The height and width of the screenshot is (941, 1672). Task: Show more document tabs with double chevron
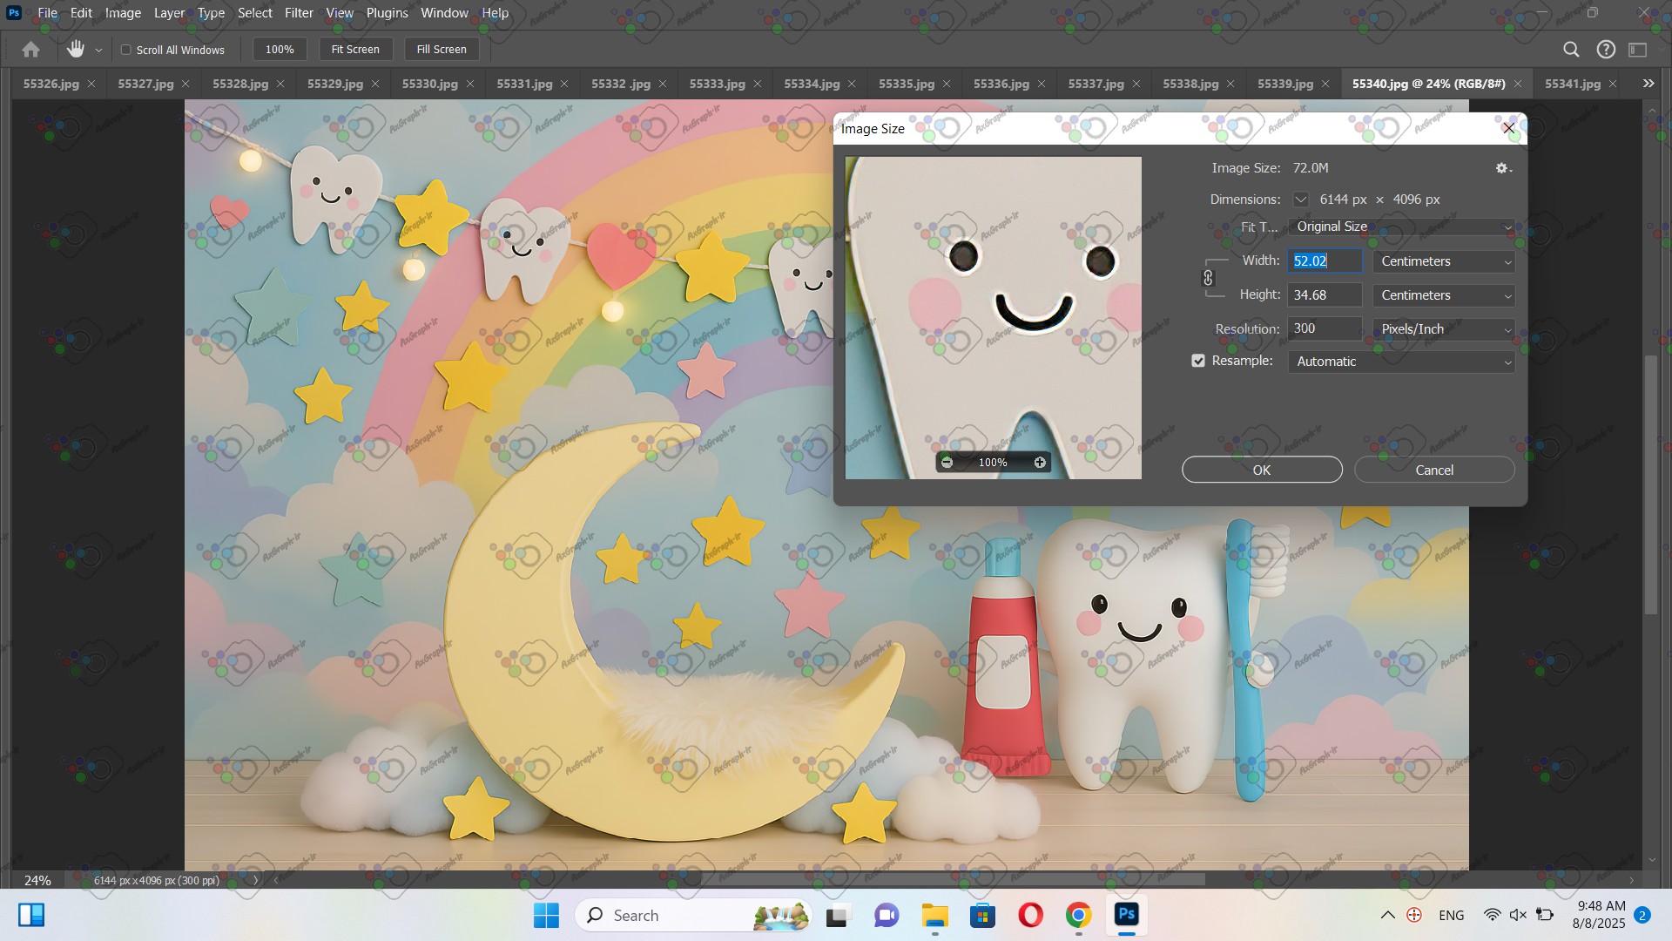[x=1648, y=84]
